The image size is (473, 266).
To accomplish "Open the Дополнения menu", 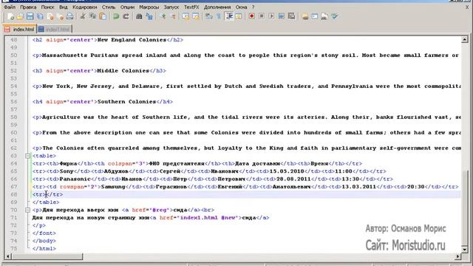I will 217,7.
